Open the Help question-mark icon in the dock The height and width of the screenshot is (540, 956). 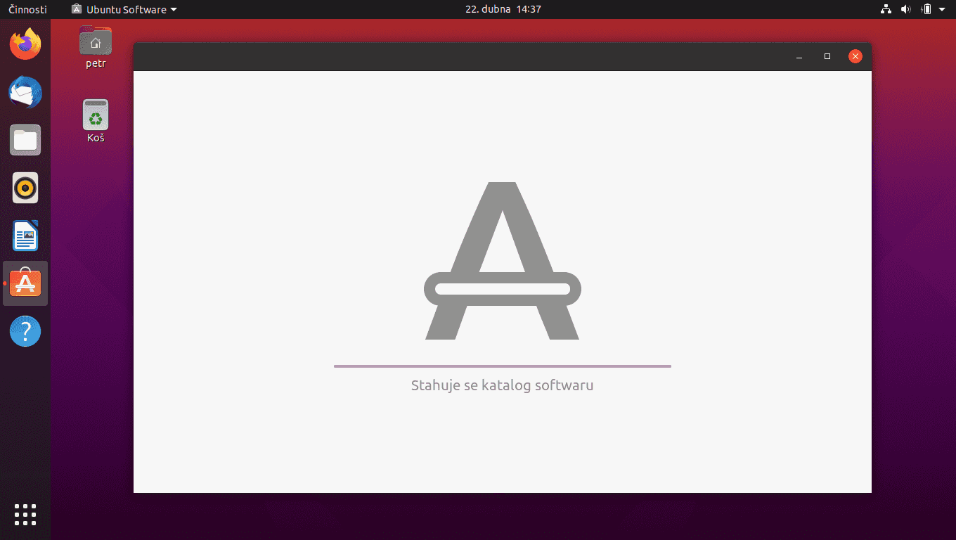(25, 331)
